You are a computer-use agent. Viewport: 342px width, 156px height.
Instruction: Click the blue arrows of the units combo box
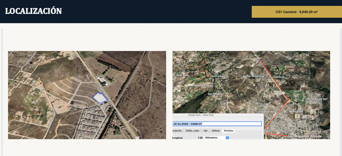tap(227, 138)
